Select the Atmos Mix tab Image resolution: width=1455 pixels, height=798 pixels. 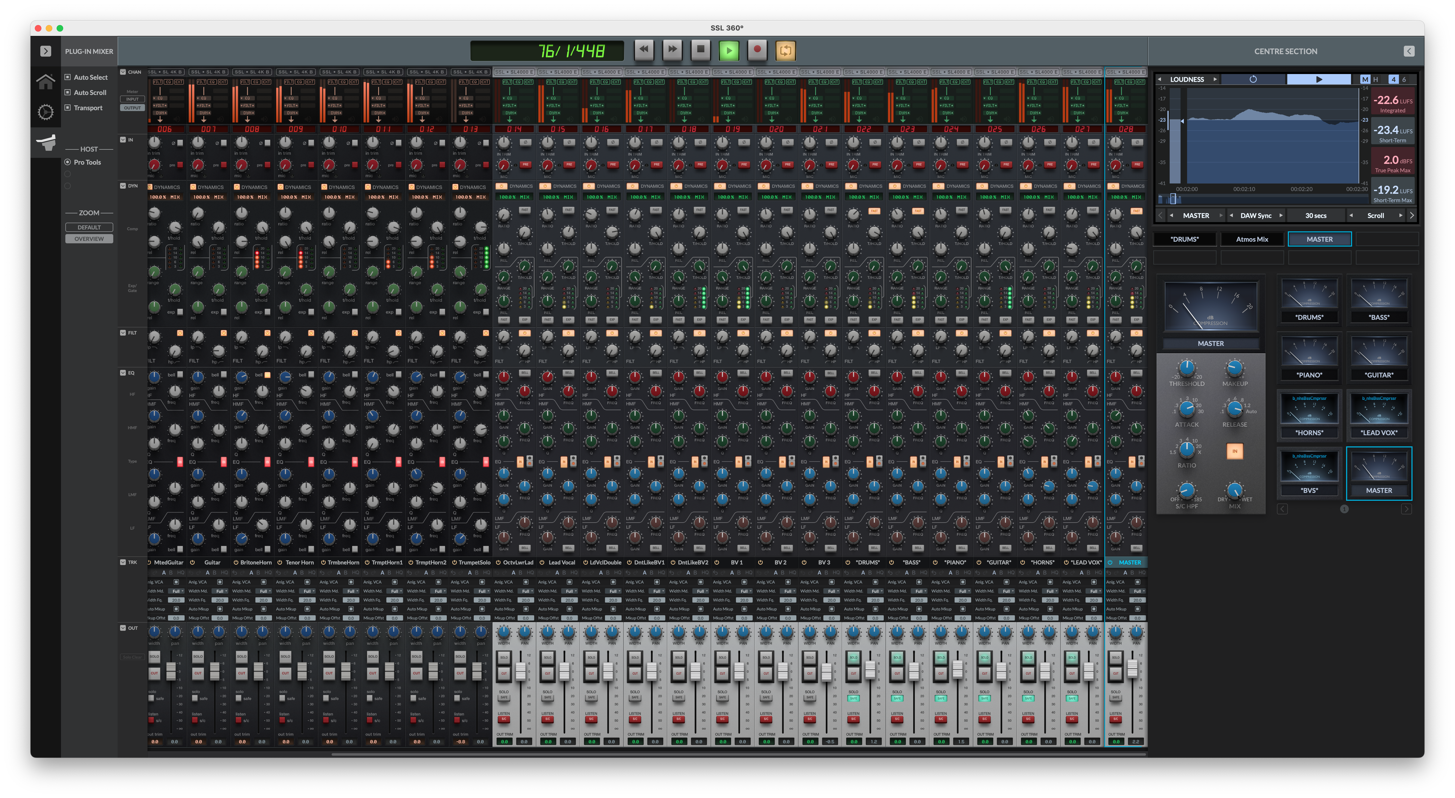pos(1252,240)
